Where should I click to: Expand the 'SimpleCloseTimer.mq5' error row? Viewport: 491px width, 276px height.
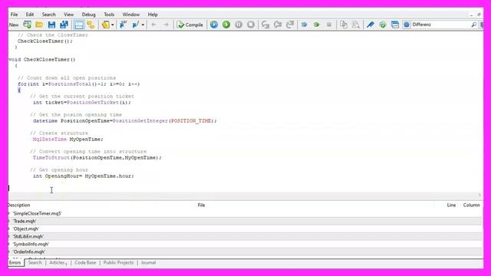click(x=9, y=213)
